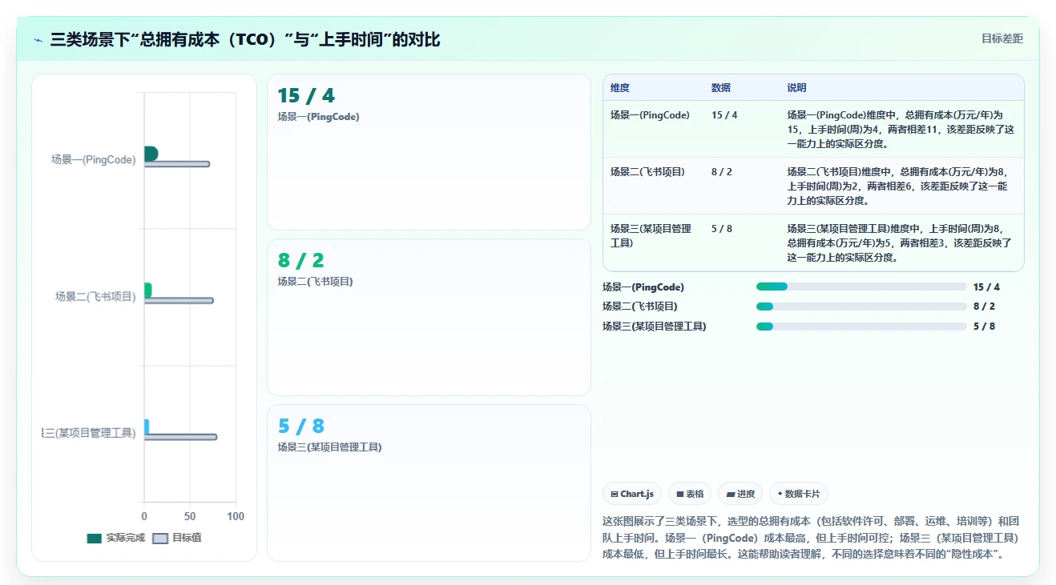
Task: Click the 场景三(某项目管理工具) progress bar
Action: tap(861, 327)
